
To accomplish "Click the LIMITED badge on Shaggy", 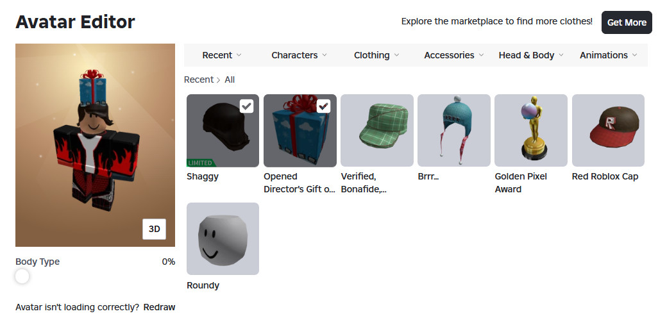I will tap(201, 163).
